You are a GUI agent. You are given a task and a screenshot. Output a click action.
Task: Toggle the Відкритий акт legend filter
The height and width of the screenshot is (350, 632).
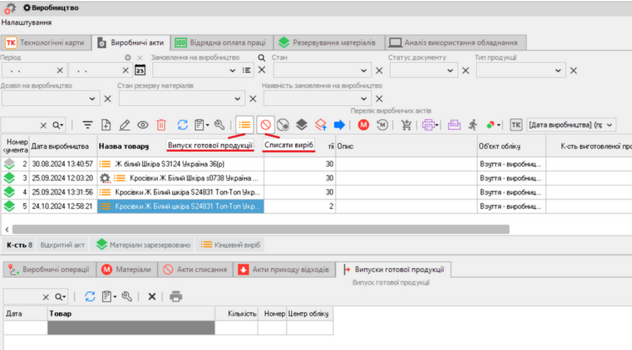click(62, 245)
